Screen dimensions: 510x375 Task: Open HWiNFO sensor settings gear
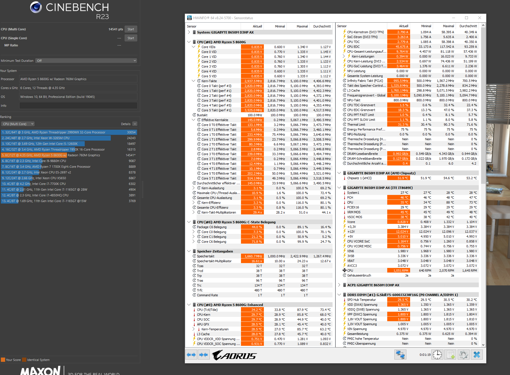pyautogui.click(x=464, y=355)
